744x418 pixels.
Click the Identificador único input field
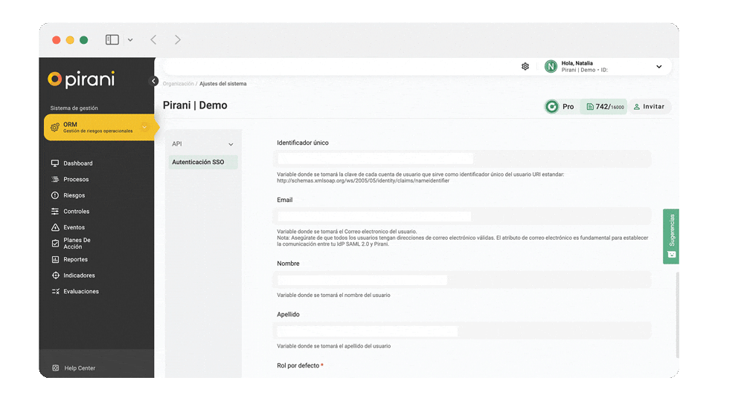click(463, 158)
